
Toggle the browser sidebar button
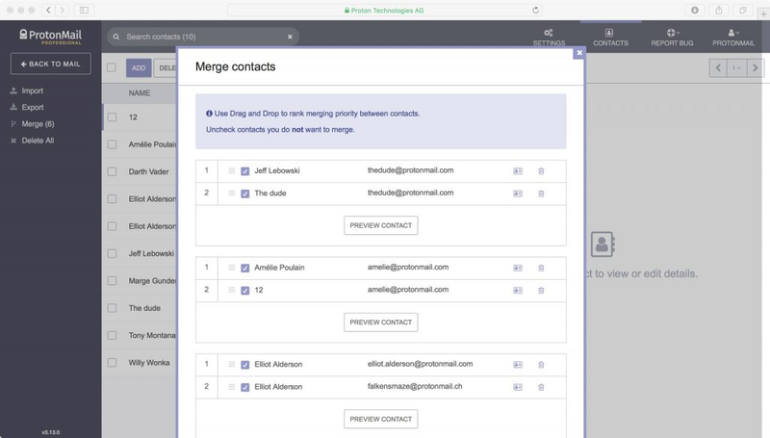click(84, 10)
